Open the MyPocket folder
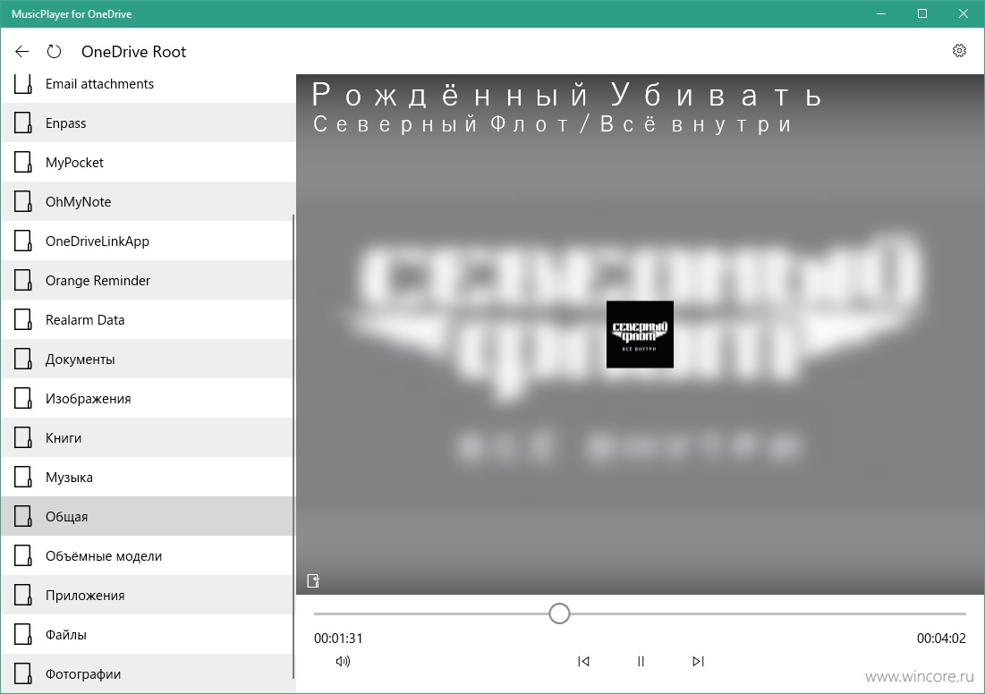 [148, 162]
